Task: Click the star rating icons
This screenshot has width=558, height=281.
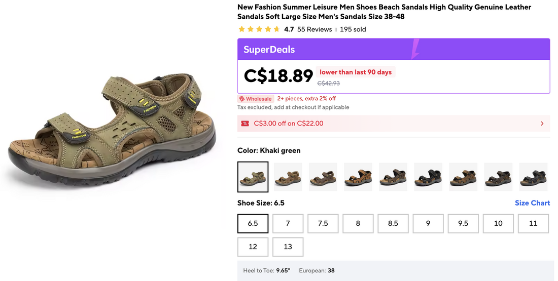Action: (x=259, y=29)
